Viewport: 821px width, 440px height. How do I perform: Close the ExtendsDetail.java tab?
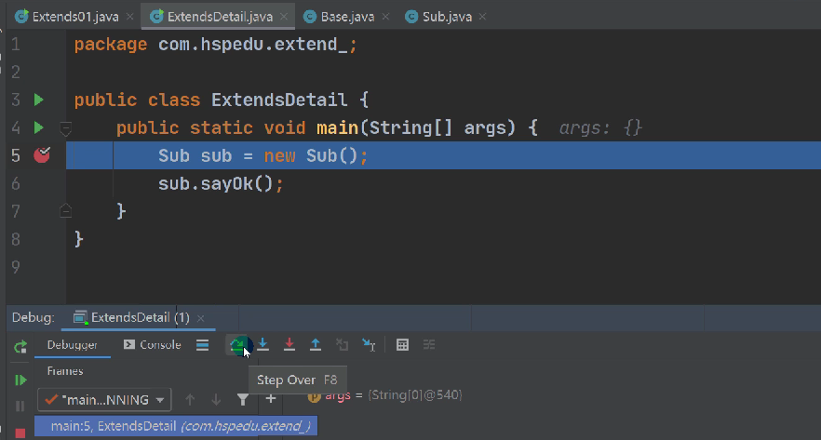click(x=284, y=17)
